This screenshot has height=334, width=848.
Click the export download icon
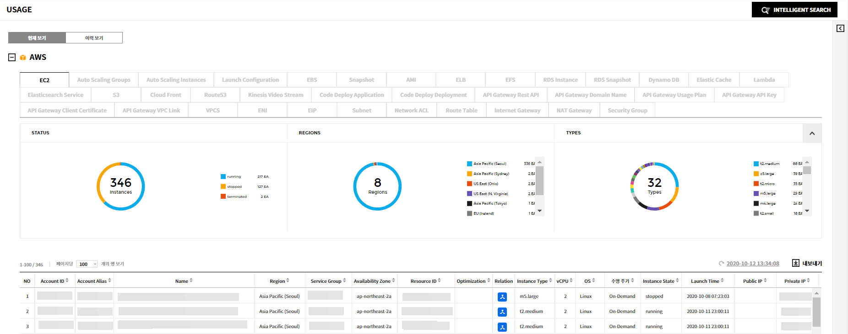tap(796, 263)
